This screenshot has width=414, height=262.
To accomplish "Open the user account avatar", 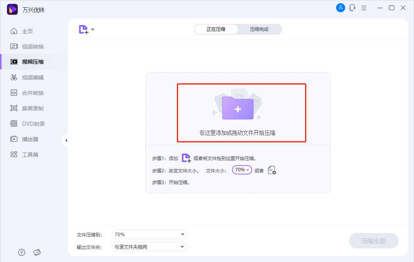I will pyautogui.click(x=340, y=7).
